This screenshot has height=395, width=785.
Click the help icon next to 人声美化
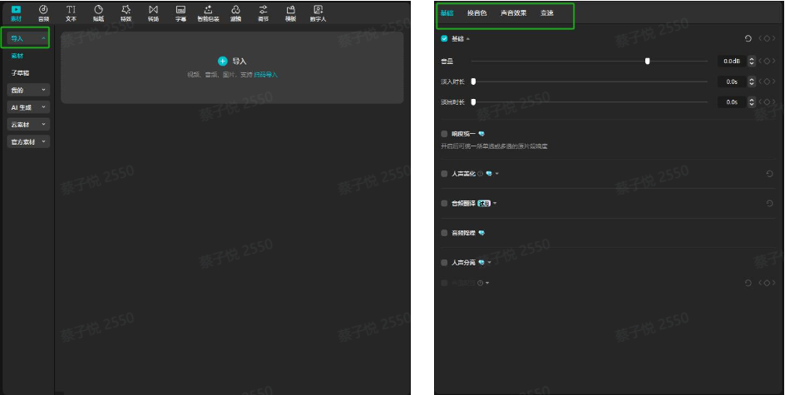480,174
